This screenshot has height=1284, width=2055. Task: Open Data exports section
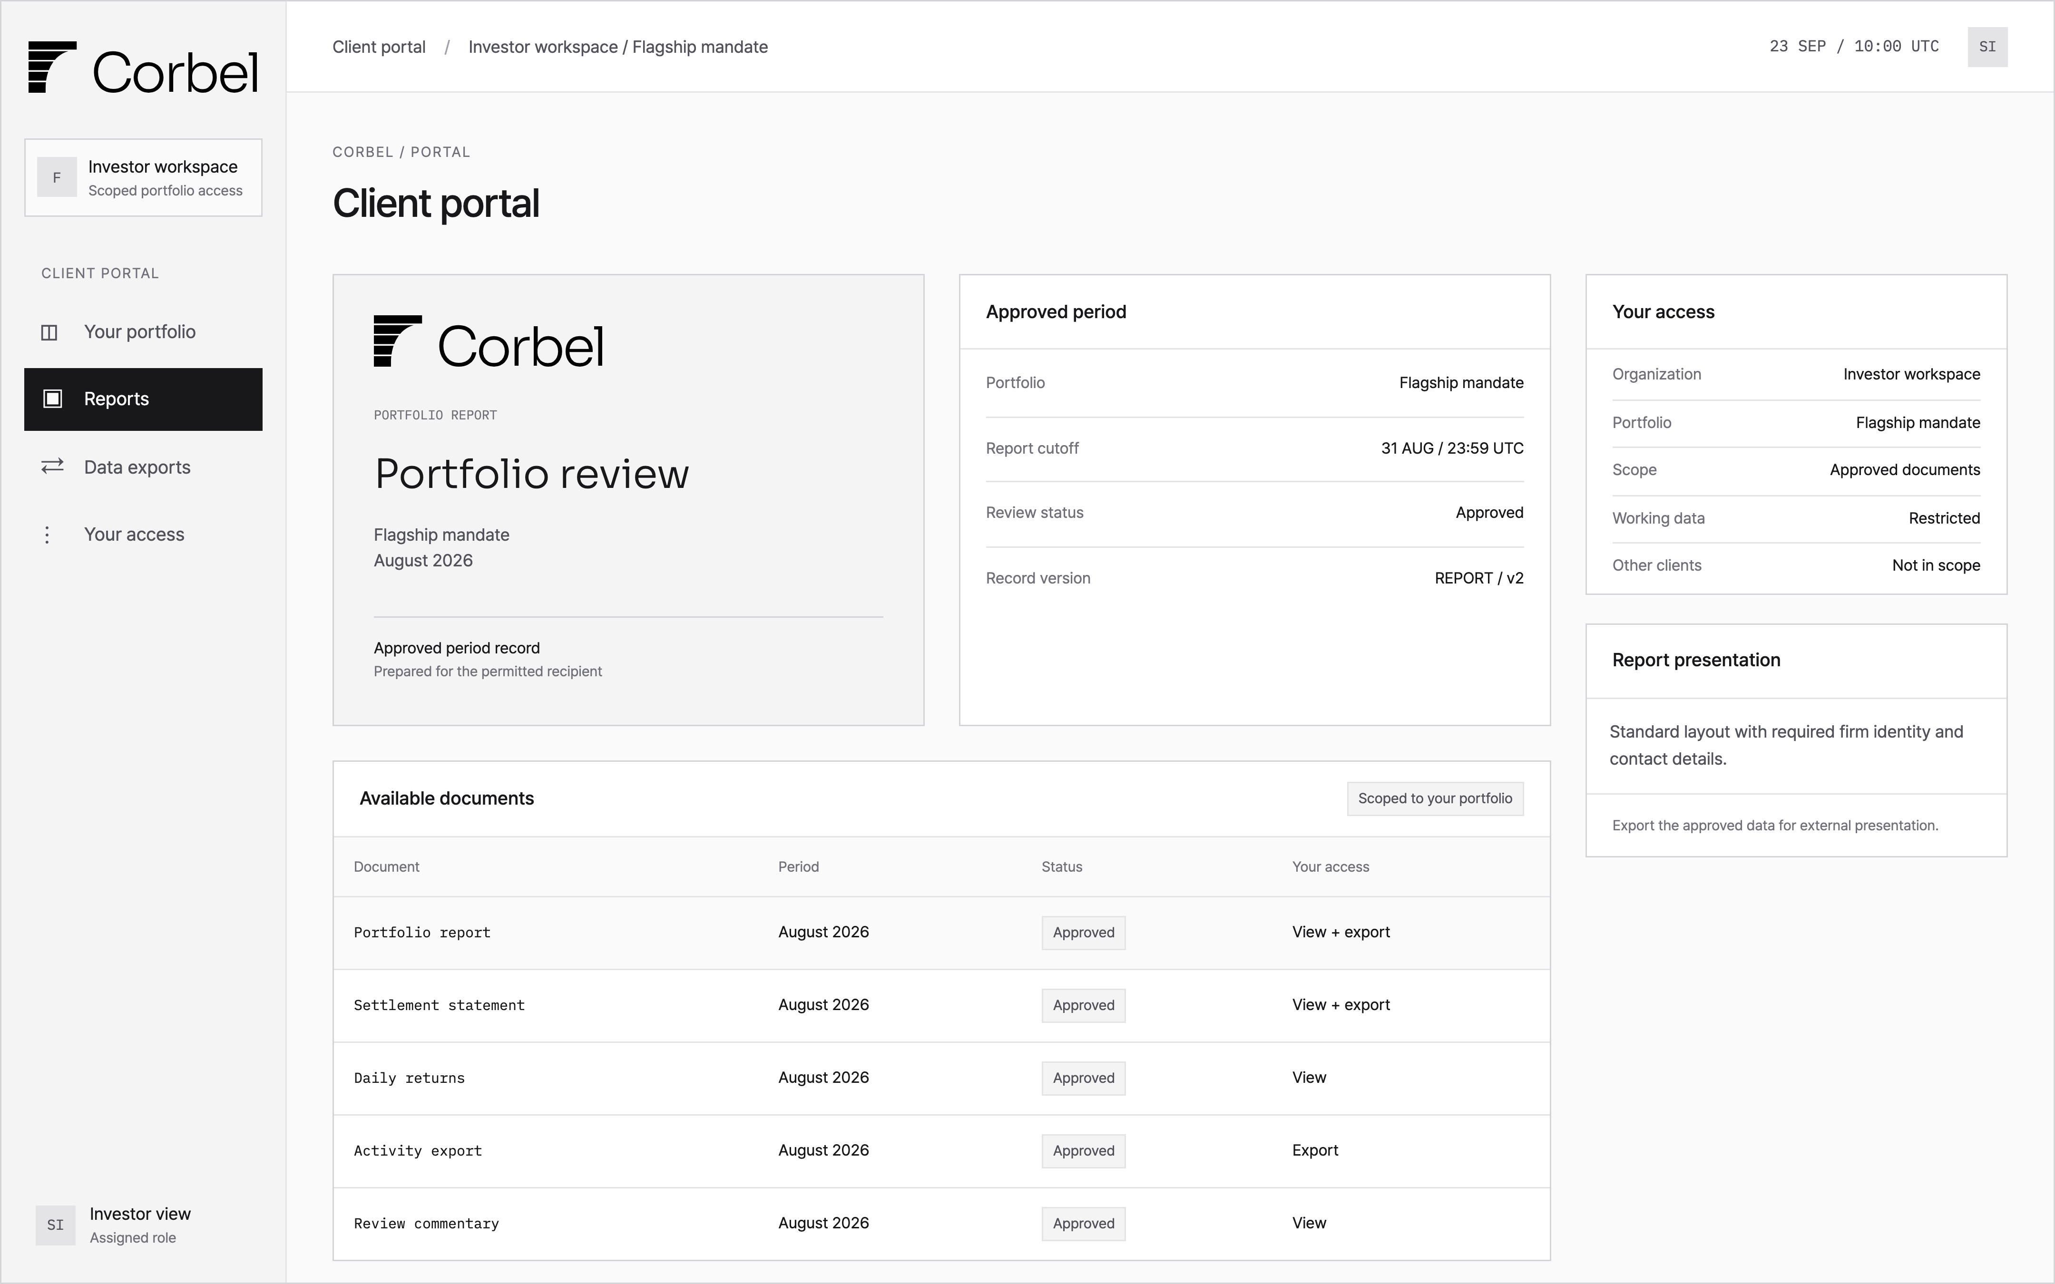(x=144, y=466)
